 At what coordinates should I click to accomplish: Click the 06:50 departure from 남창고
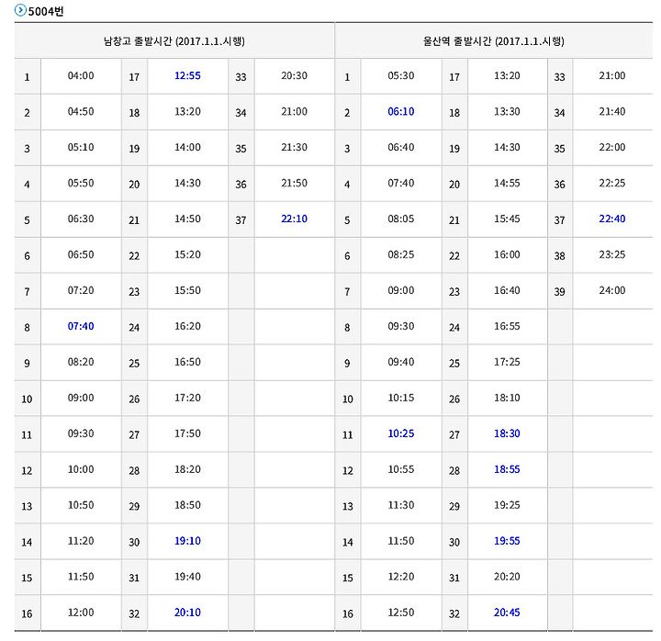click(81, 254)
